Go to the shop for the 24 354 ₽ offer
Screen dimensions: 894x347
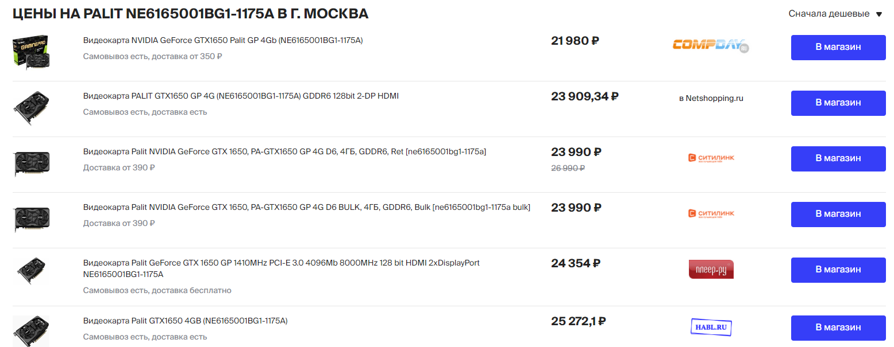click(x=838, y=270)
